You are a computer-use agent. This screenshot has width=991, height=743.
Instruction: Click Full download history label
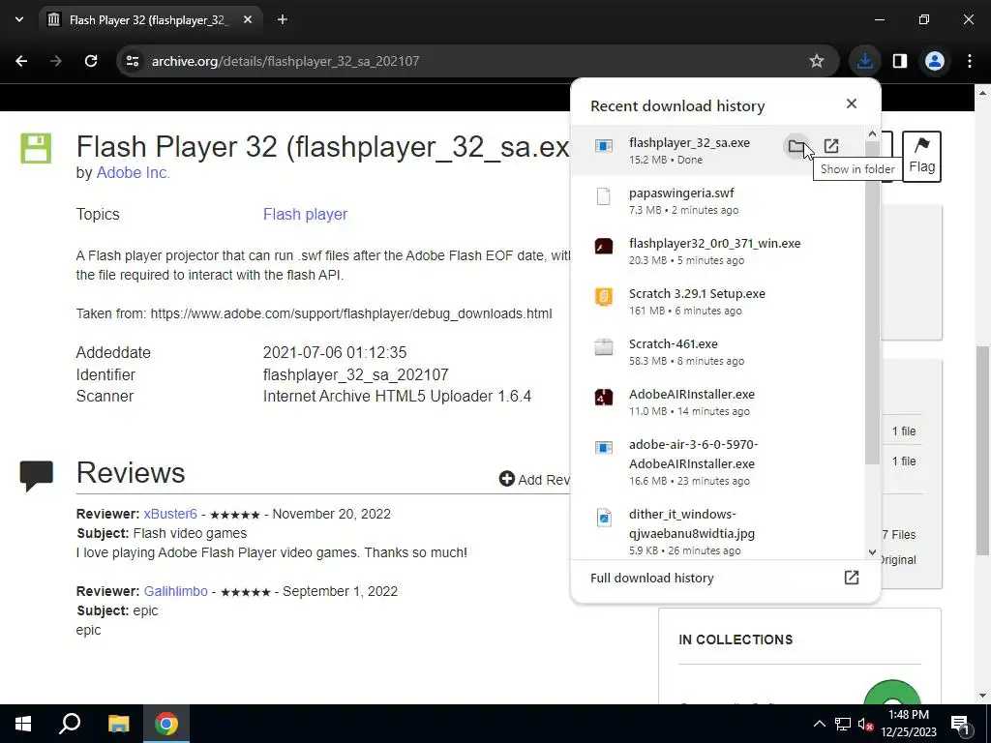[x=651, y=579]
